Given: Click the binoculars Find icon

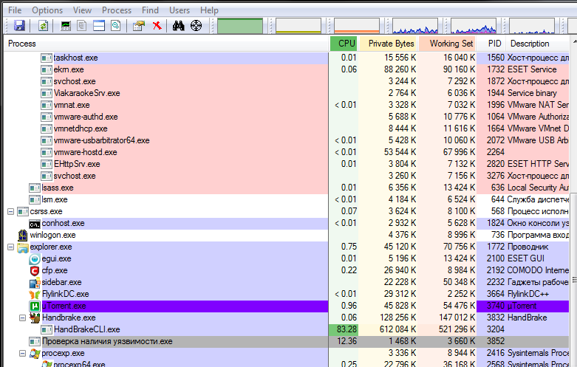Looking at the screenshot, I should coord(178,26).
